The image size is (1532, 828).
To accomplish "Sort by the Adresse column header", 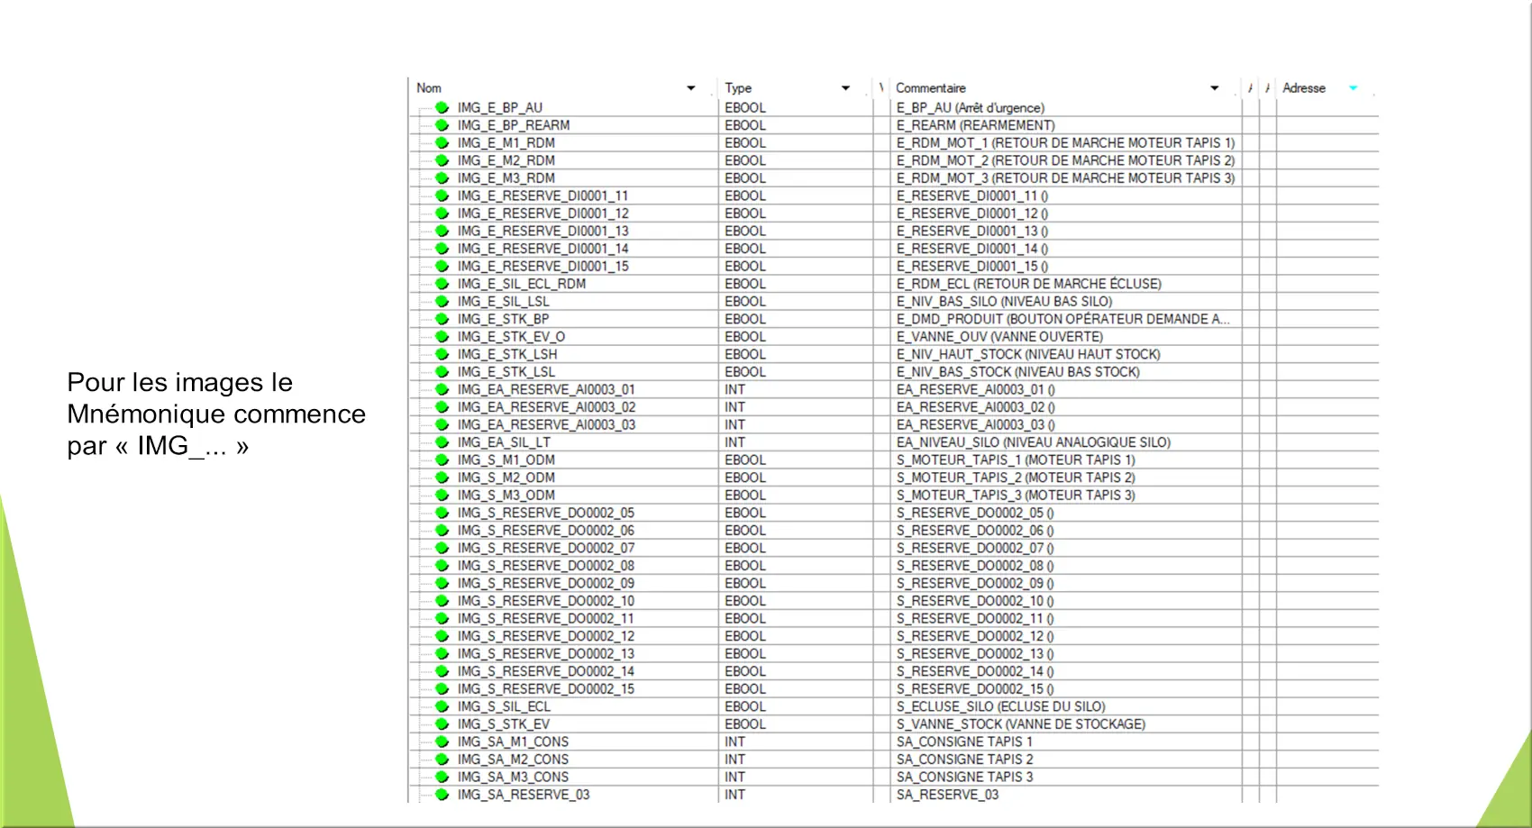I will 1304,88.
